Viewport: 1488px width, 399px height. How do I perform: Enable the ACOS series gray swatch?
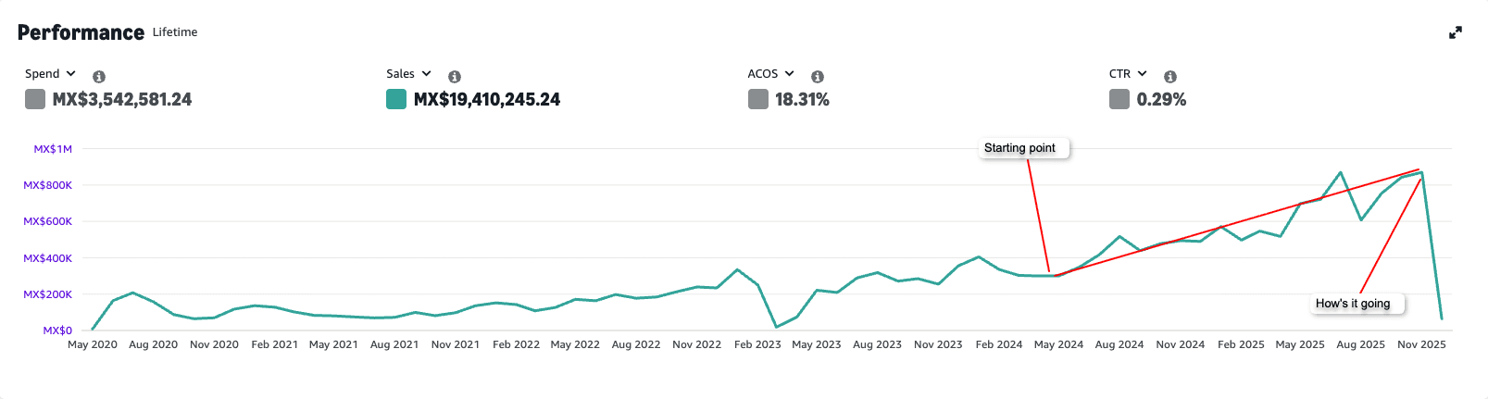click(x=758, y=99)
